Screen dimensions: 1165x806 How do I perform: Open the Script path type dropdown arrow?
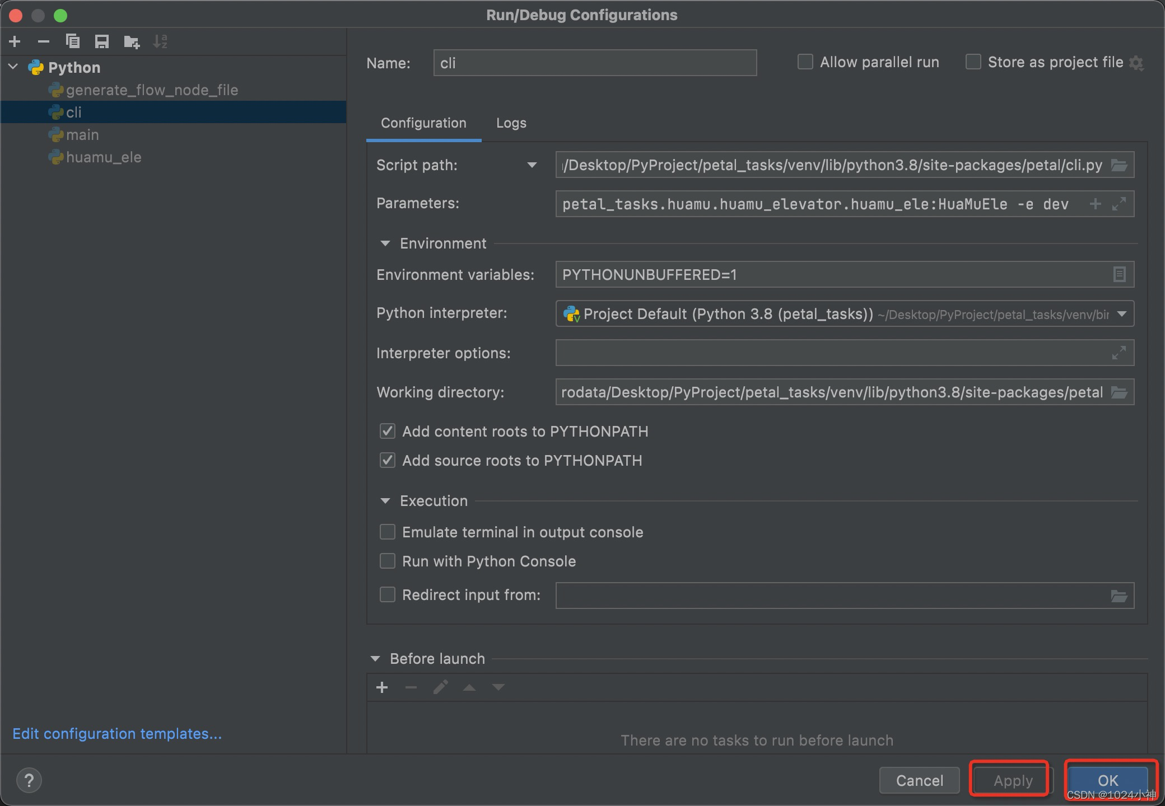point(532,165)
